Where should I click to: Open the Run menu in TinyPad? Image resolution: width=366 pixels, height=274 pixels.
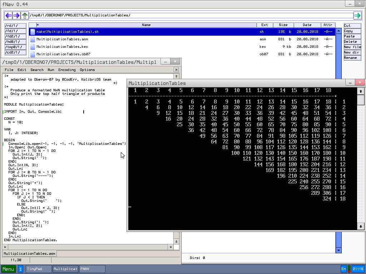(51, 70)
